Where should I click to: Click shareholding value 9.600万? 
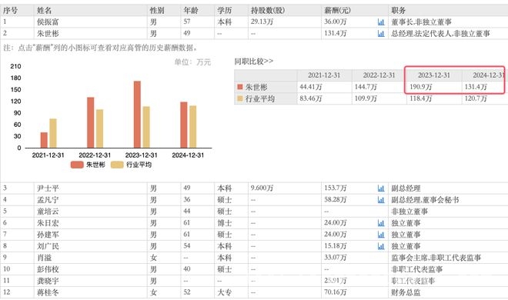(262, 188)
